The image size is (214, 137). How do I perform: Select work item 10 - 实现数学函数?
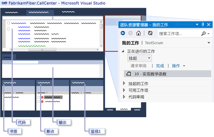coord(167,74)
